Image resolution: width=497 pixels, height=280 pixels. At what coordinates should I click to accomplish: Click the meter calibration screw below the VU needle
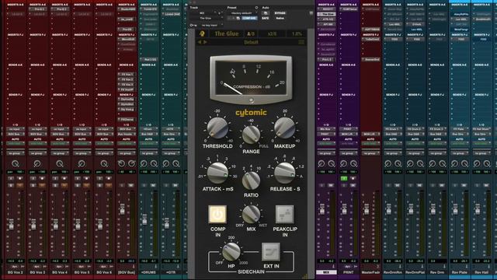coord(252,100)
